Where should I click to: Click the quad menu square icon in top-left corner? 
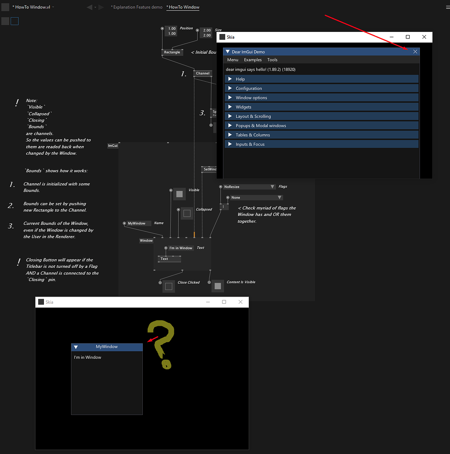(5, 7)
